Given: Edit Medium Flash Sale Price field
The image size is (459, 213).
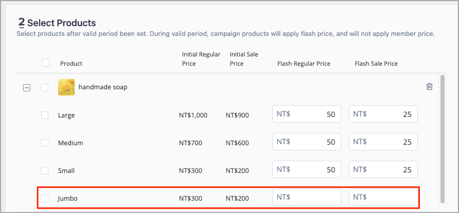Looking at the screenshot, I should pyautogui.click(x=383, y=142).
